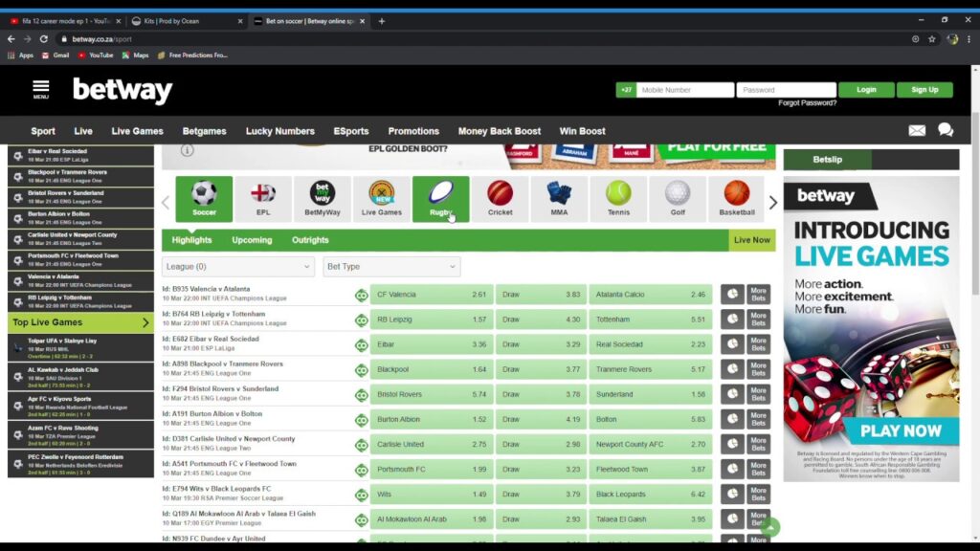Open the Bet Type dropdown
Image resolution: width=980 pixels, height=551 pixels.
click(391, 267)
